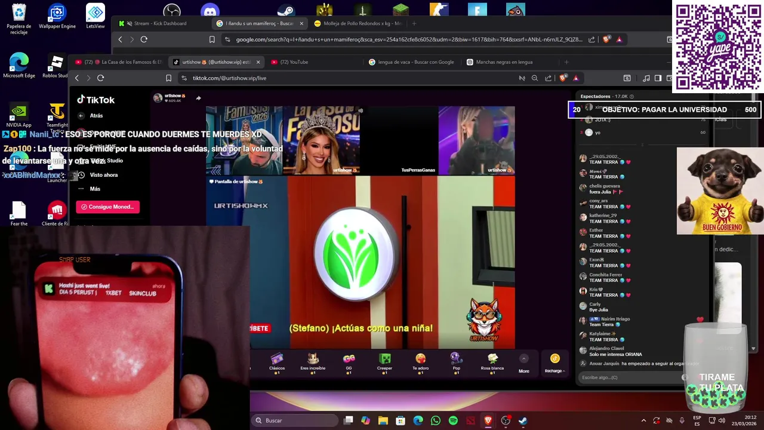Open OBS Studio on the taskbar
764x430 pixels.
point(506,420)
